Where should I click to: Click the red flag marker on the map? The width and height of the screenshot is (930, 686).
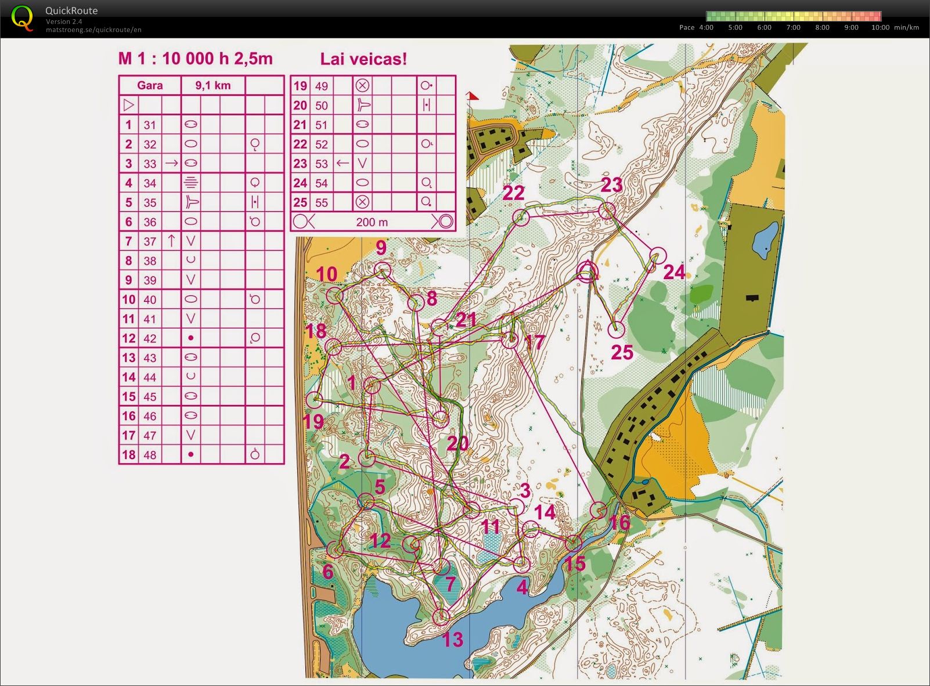[x=472, y=96]
